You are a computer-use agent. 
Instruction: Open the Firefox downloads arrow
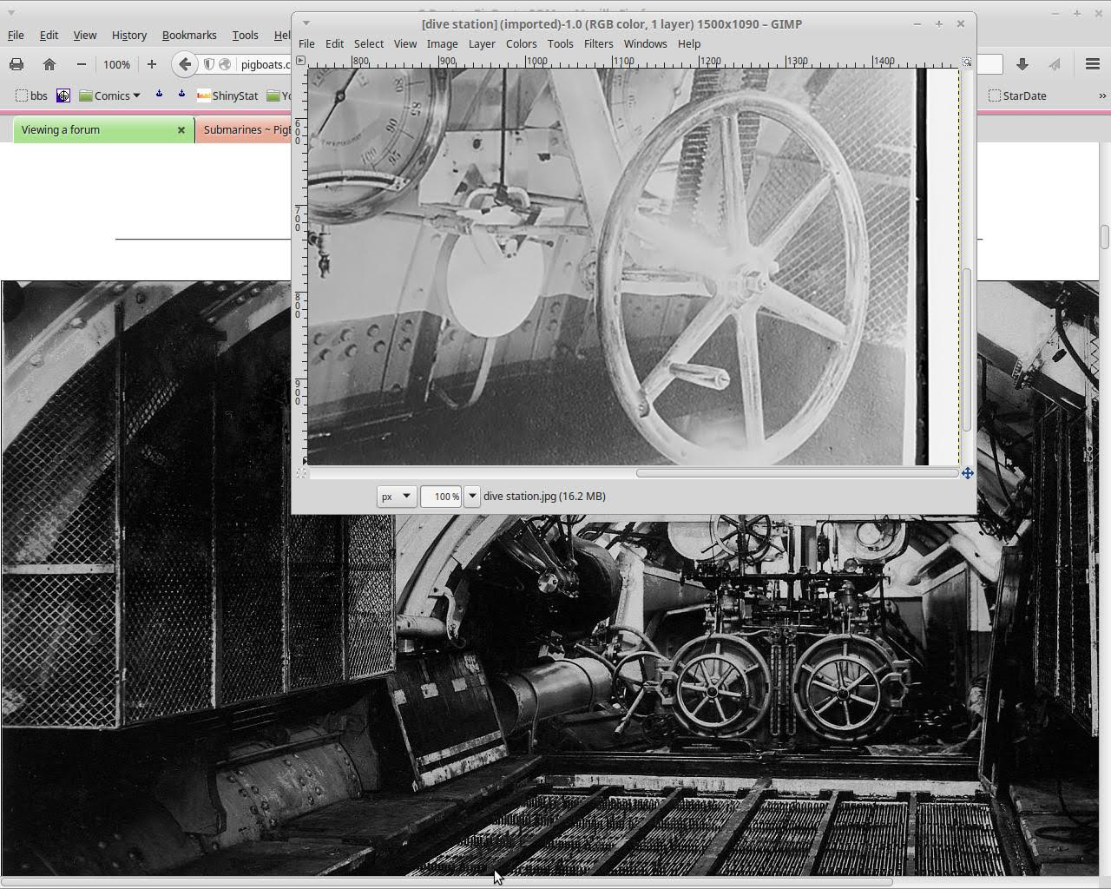tap(1022, 64)
